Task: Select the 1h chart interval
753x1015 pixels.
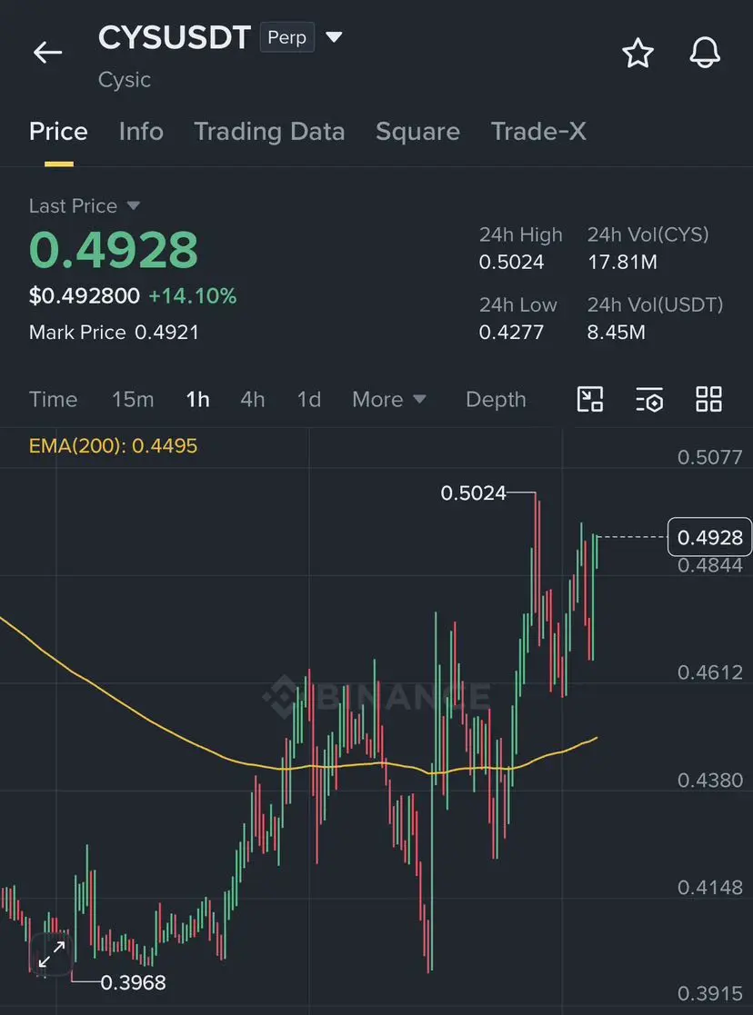Action: [197, 400]
